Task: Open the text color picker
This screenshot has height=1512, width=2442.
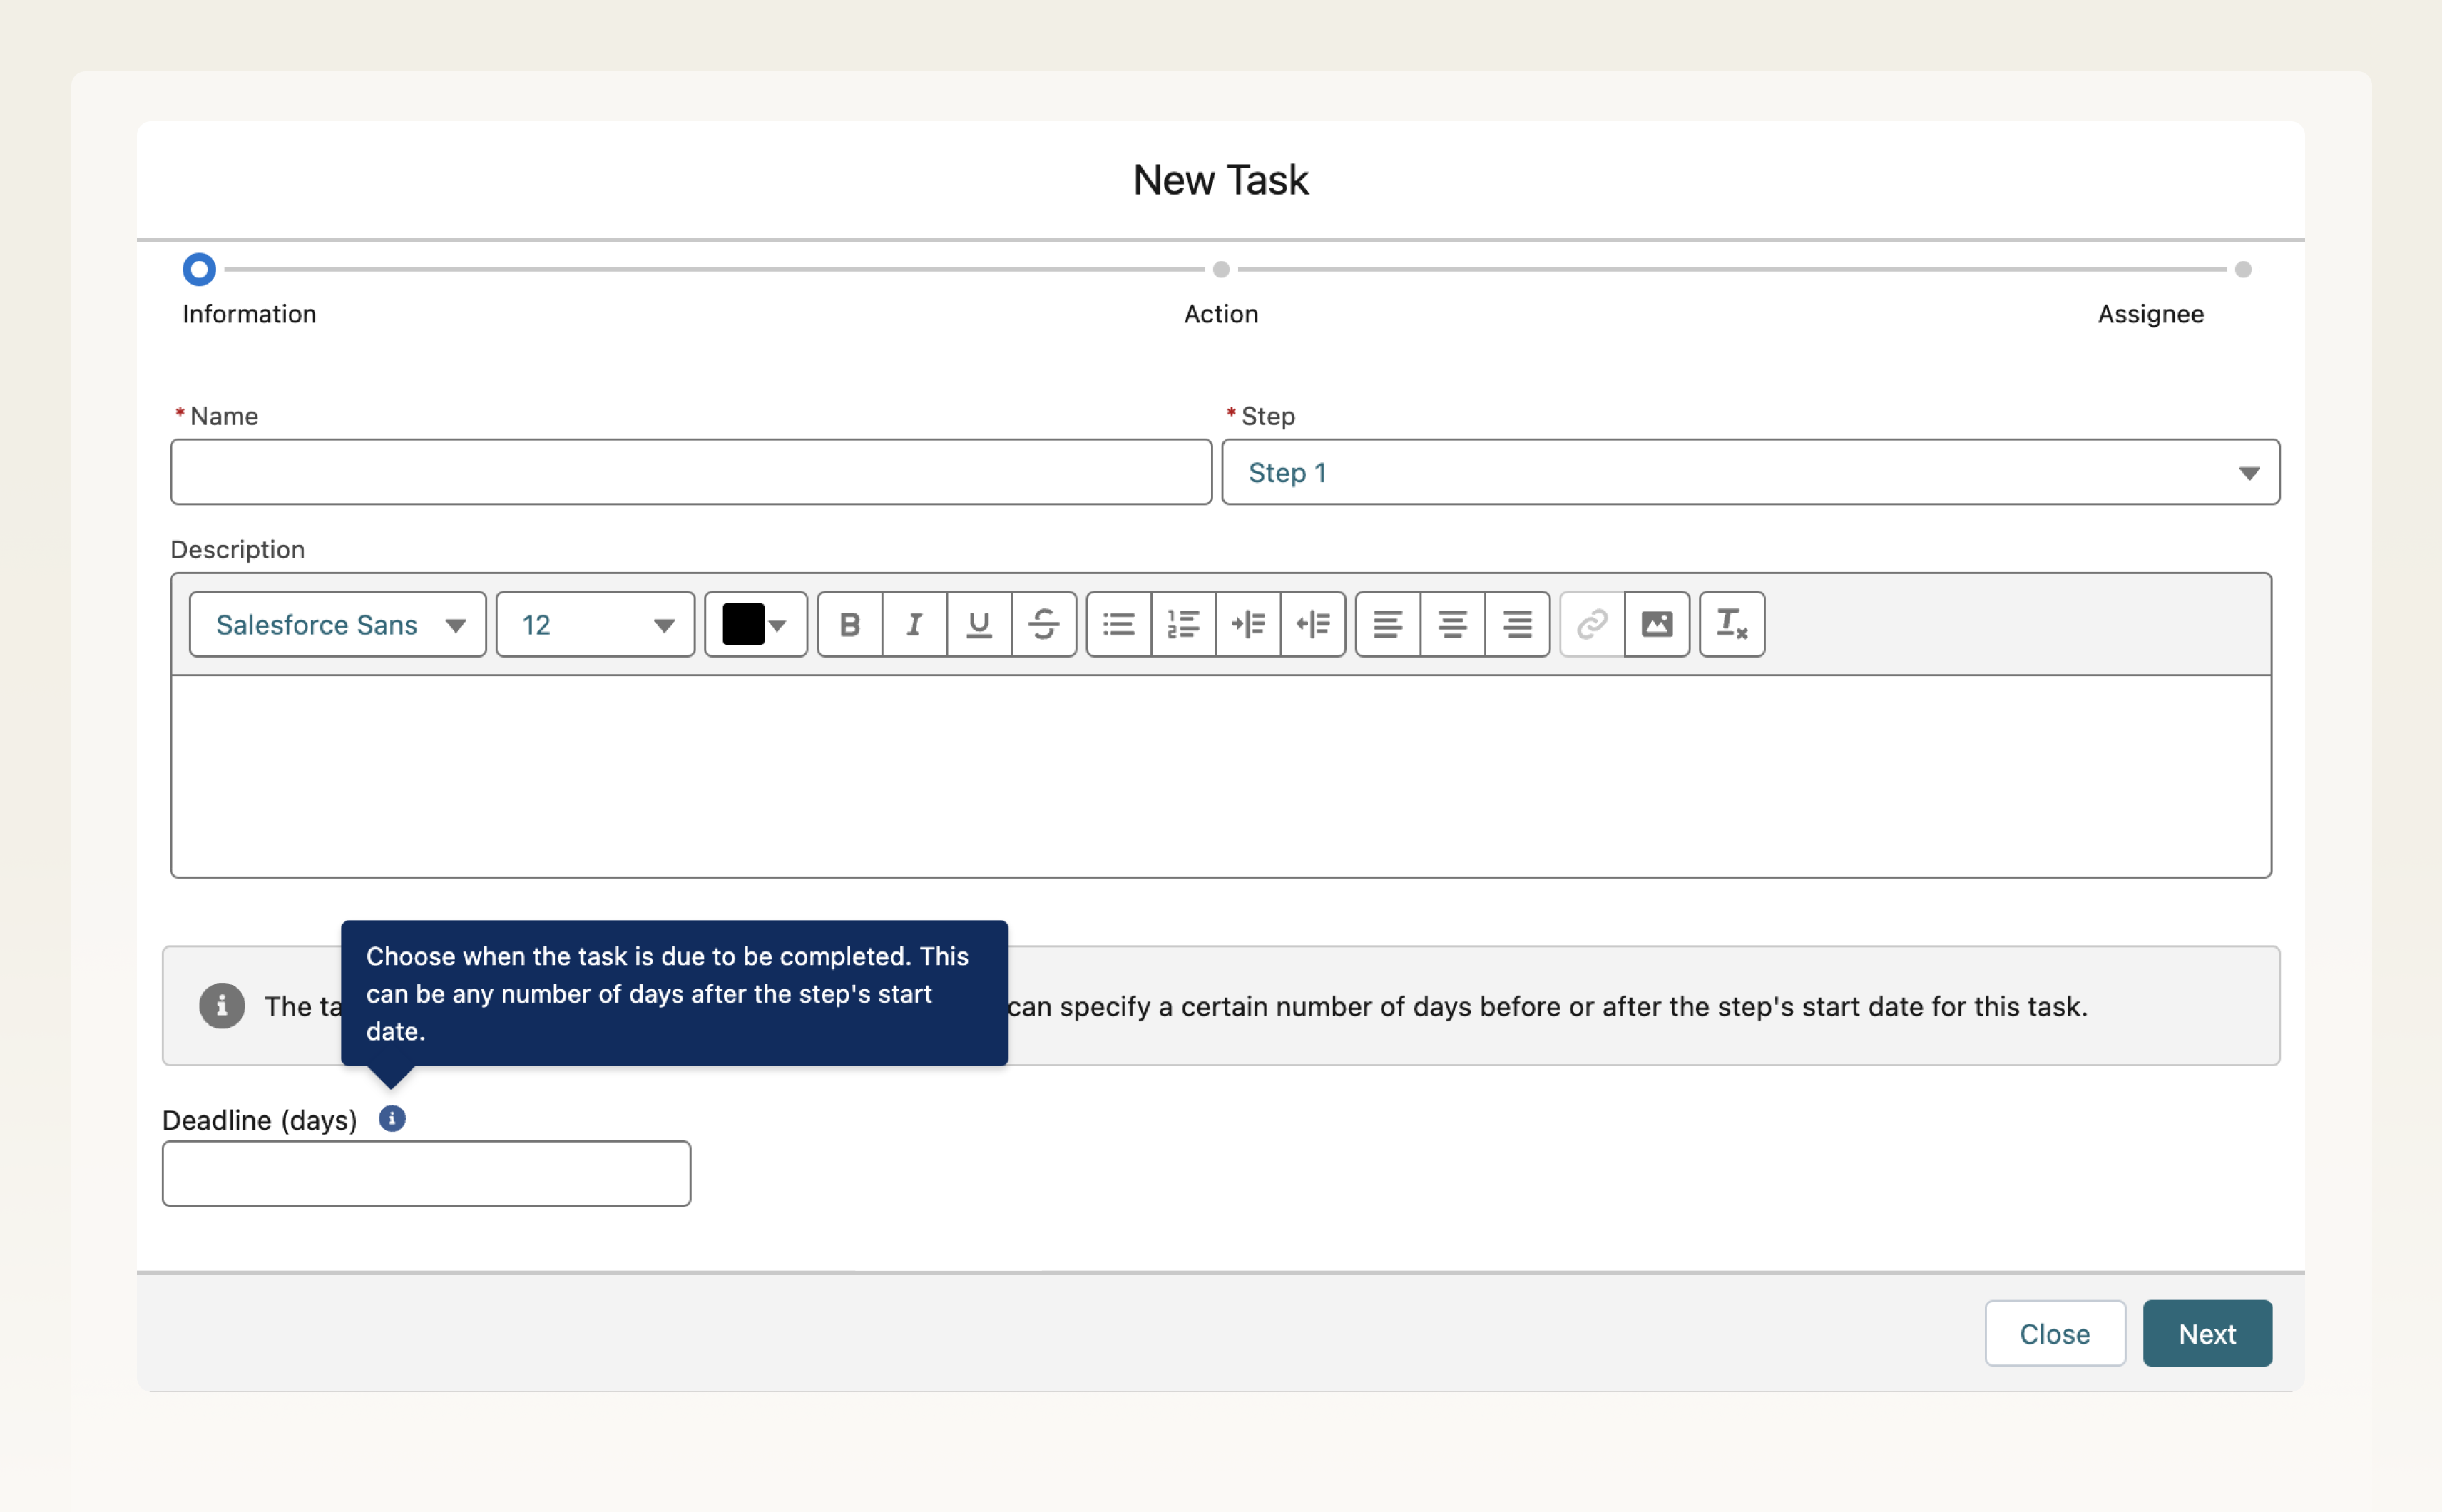Action: click(755, 623)
